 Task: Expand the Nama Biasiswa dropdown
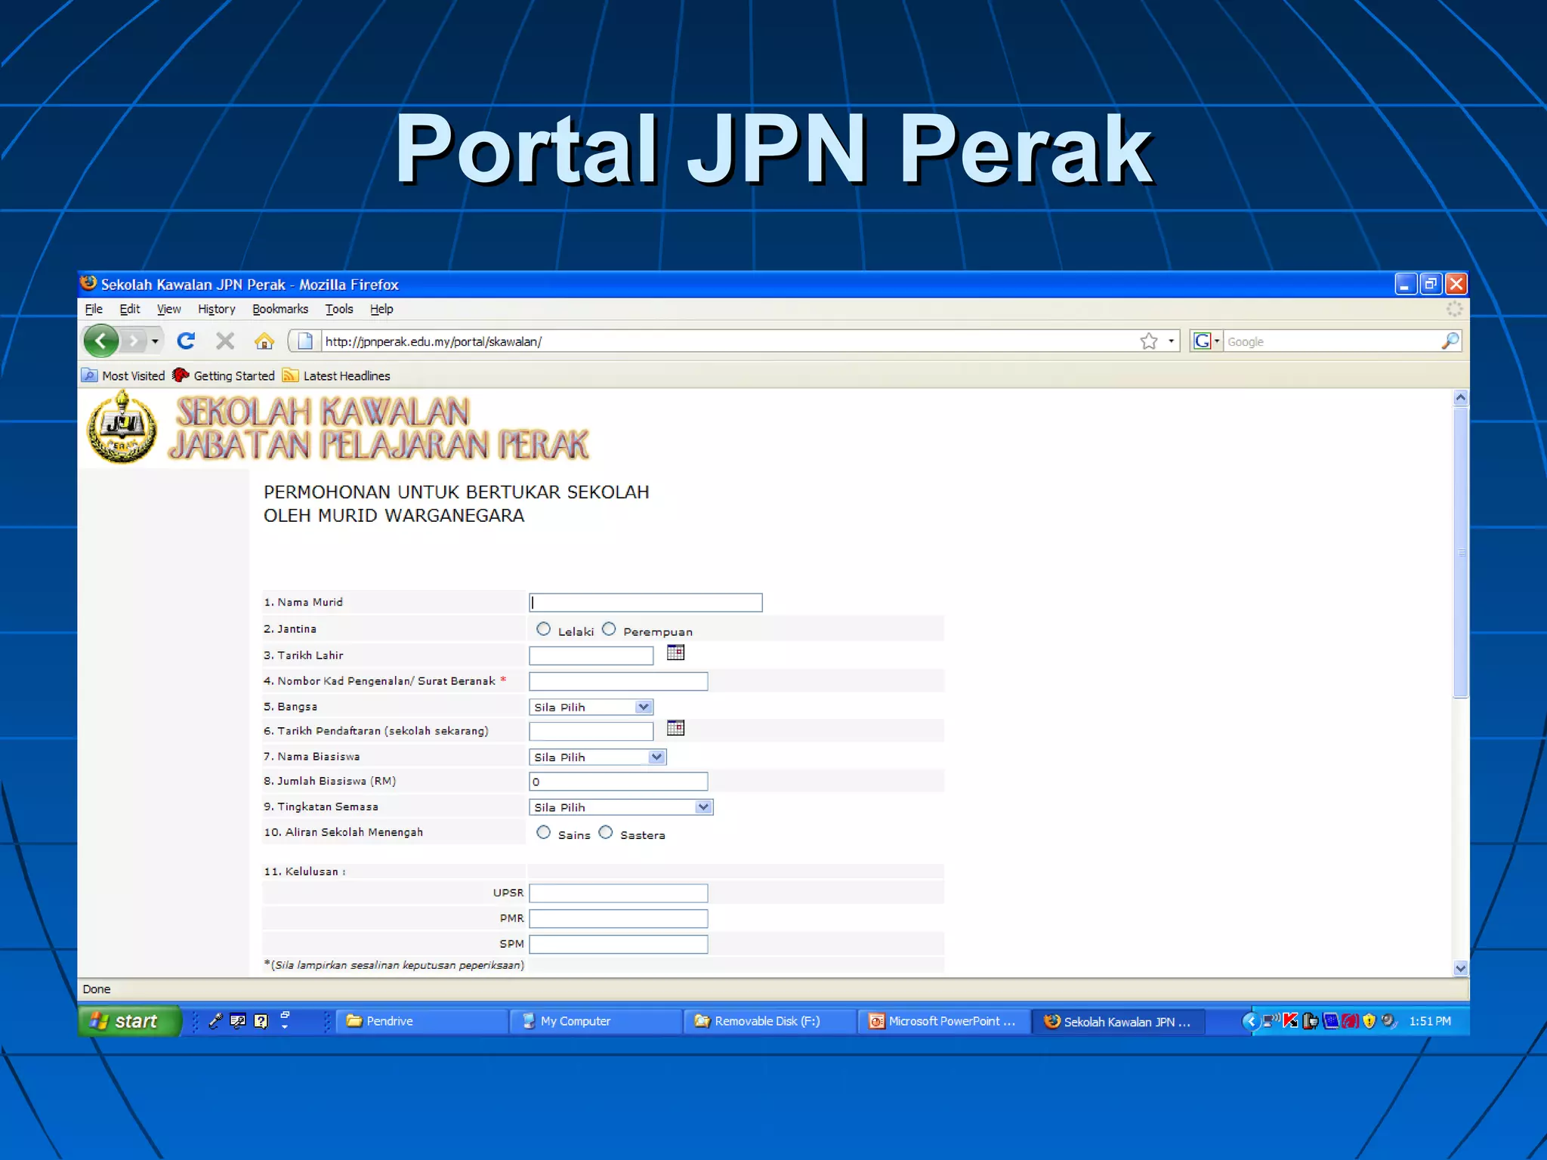coord(597,757)
